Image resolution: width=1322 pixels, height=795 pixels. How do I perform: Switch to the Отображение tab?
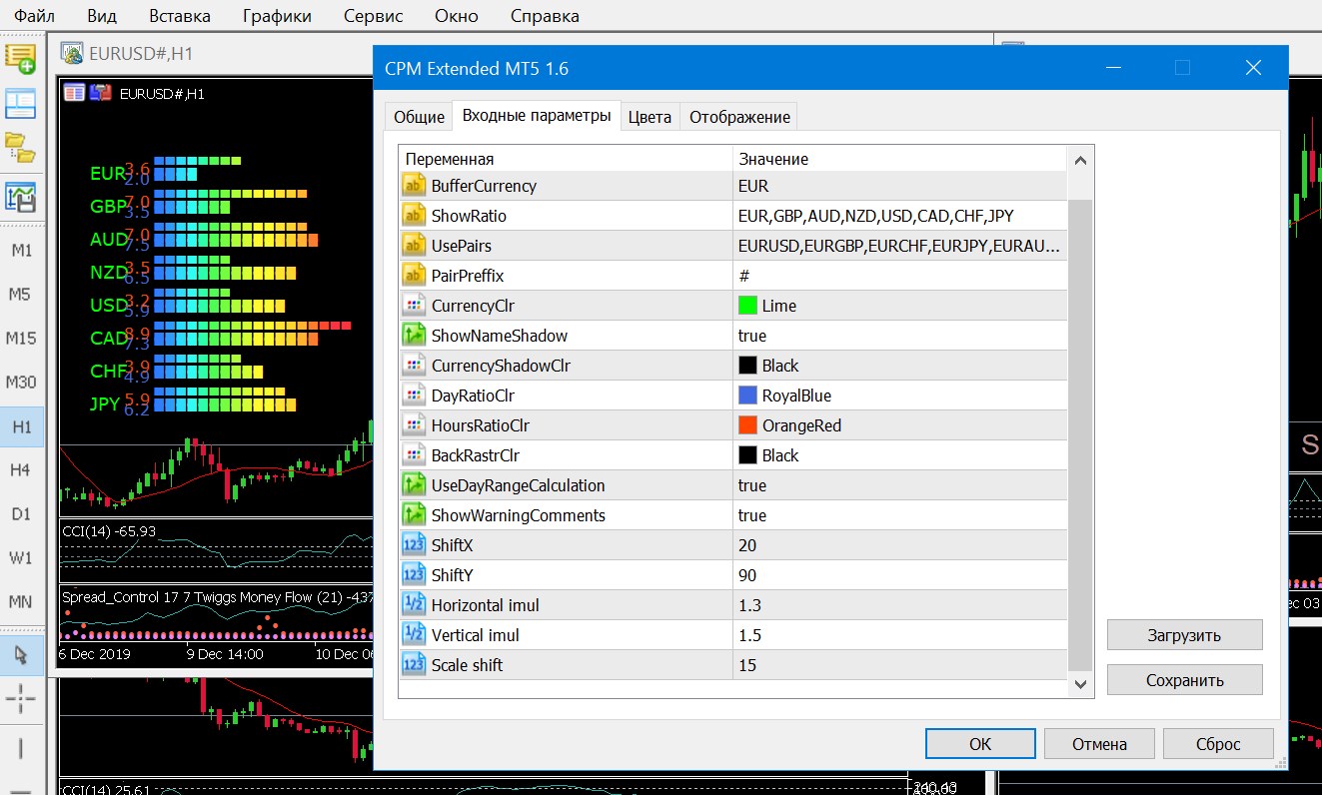click(739, 117)
